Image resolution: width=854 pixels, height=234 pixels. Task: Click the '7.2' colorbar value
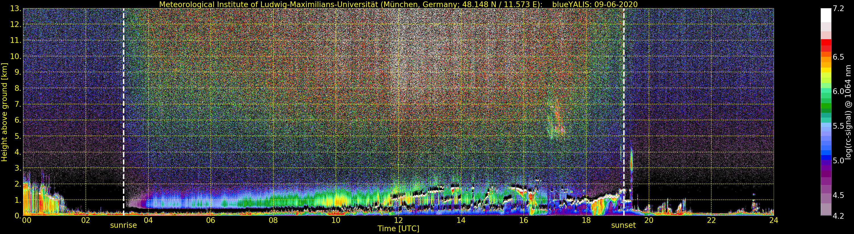pos(838,9)
